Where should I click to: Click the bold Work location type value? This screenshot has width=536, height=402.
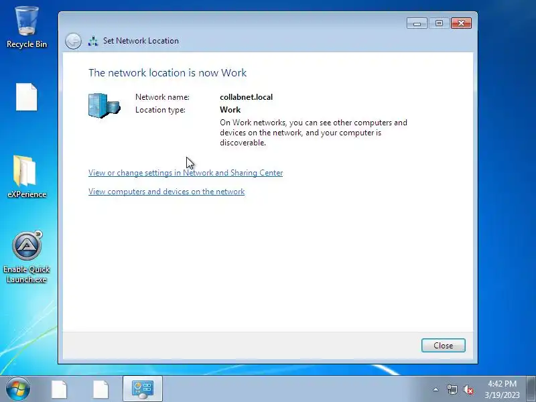pos(230,110)
